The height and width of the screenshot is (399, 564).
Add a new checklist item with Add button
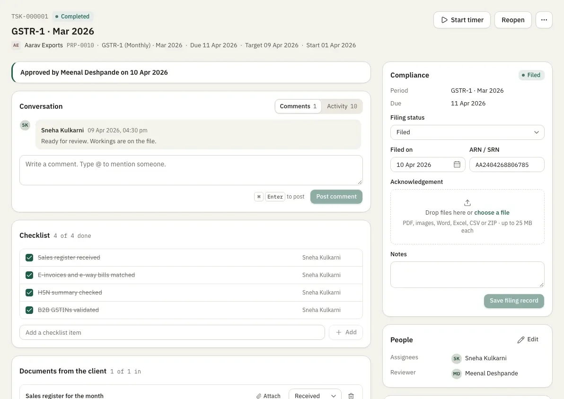click(346, 332)
